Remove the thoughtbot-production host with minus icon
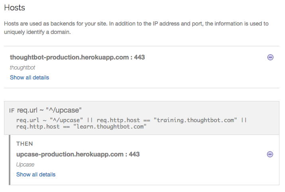The image size is (285, 192). point(270,57)
